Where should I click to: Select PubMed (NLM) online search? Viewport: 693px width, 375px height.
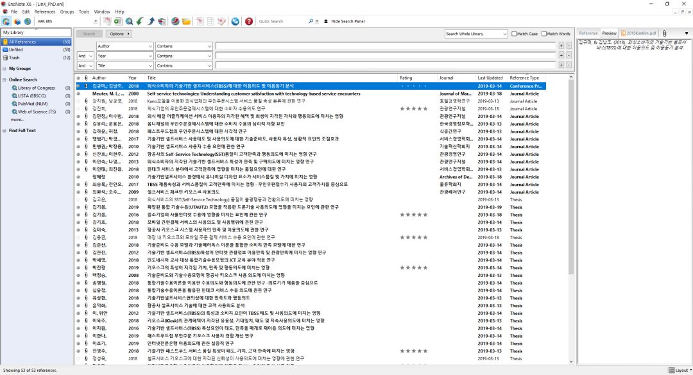click(33, 104)
